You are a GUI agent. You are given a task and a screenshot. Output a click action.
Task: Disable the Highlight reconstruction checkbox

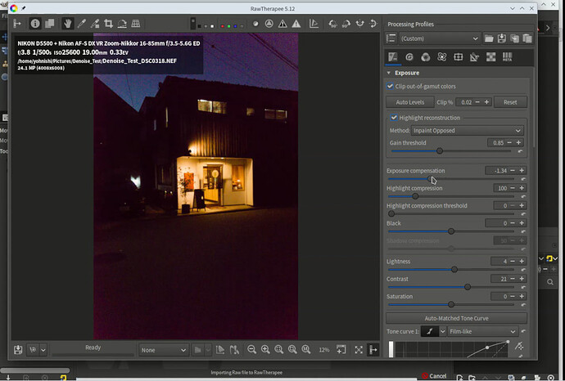pyautogui.click(x=394, y=118)
